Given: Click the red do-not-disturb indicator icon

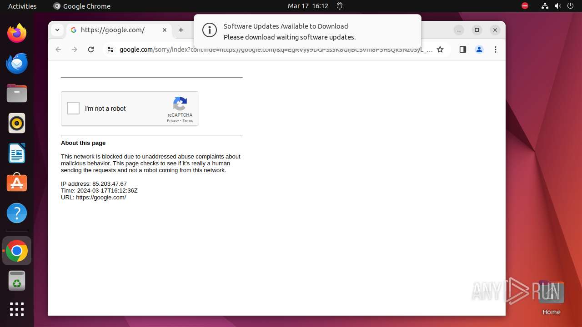Looking at the screenshot, I should pyautogui.click(x=525, y=6).
